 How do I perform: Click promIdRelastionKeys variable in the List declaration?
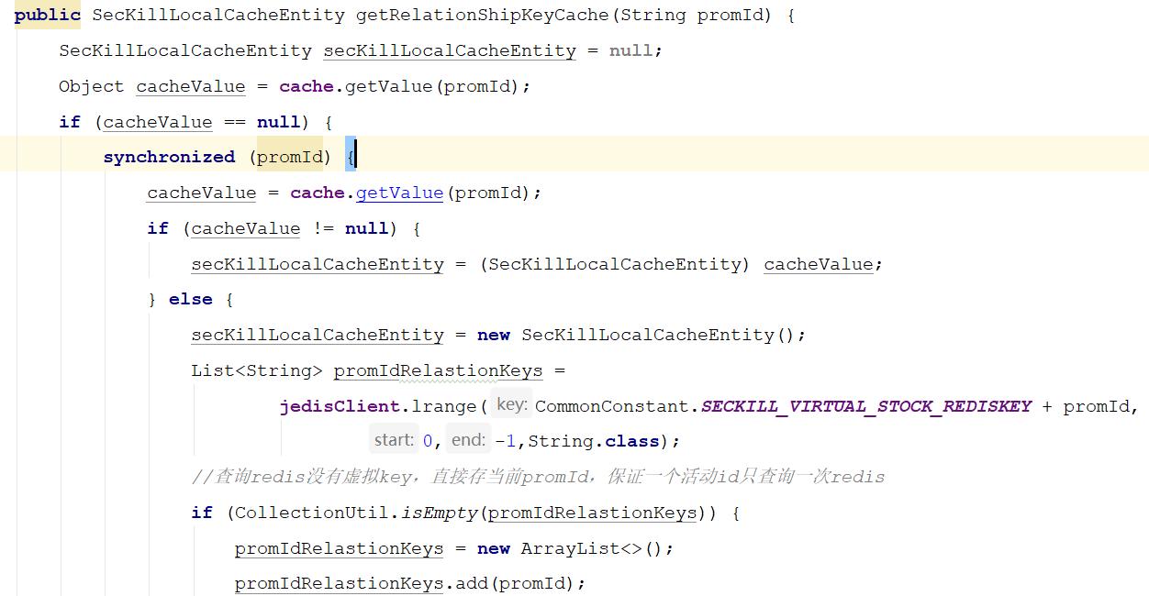438,370
